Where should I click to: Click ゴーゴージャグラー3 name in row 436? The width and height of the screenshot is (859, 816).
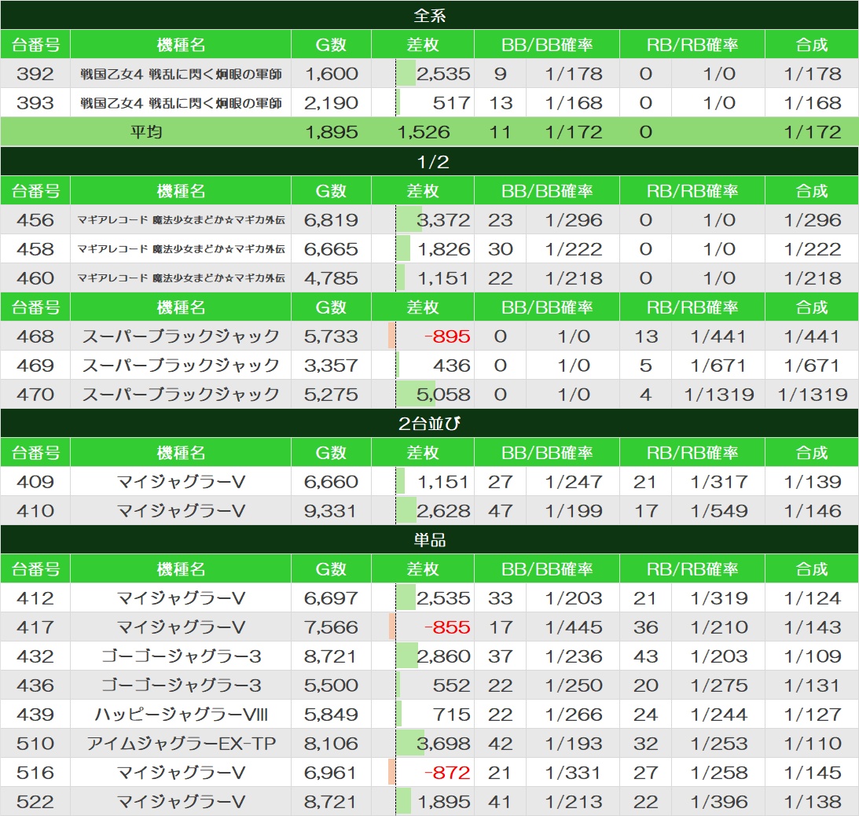[181, 685]
